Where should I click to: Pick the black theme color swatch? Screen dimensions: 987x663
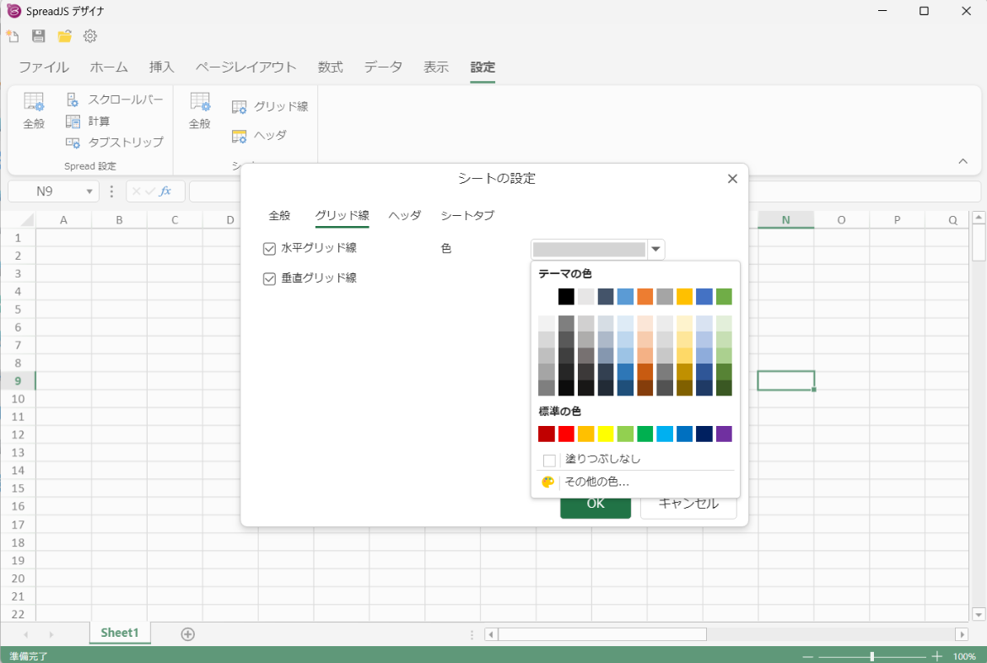[567, 297]
